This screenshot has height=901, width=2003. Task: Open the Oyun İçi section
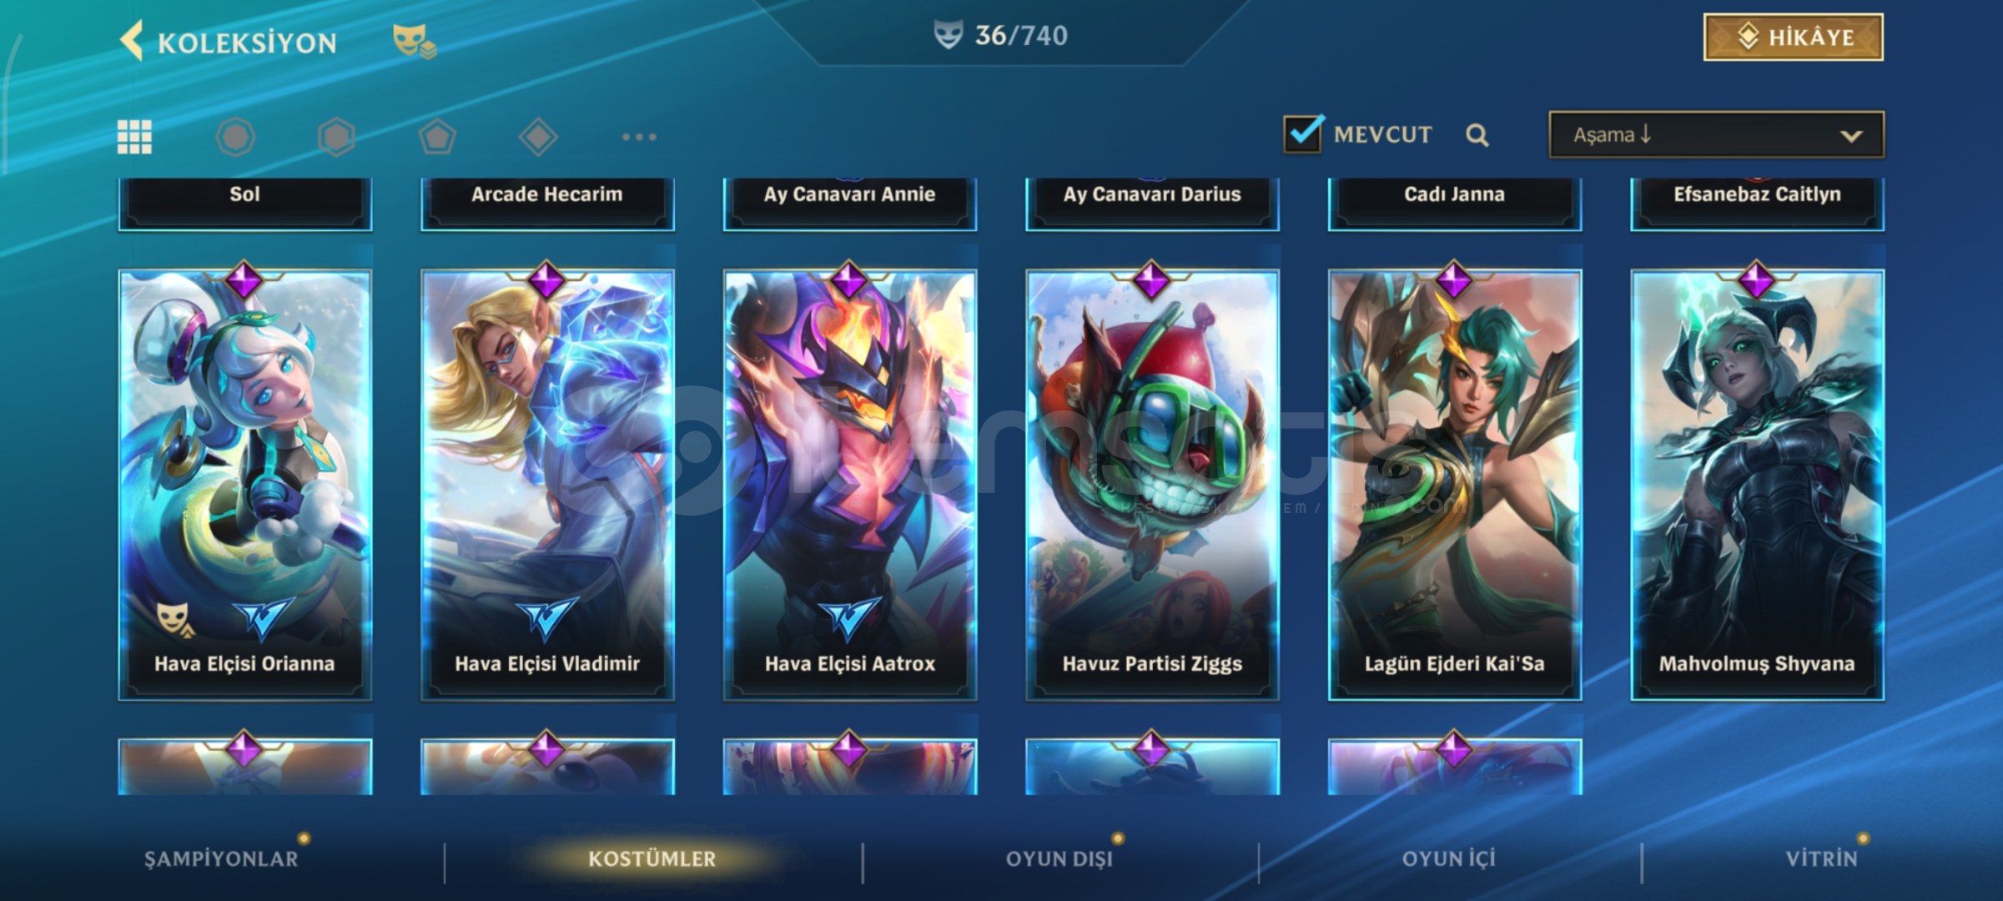(x=1449, y=858)
